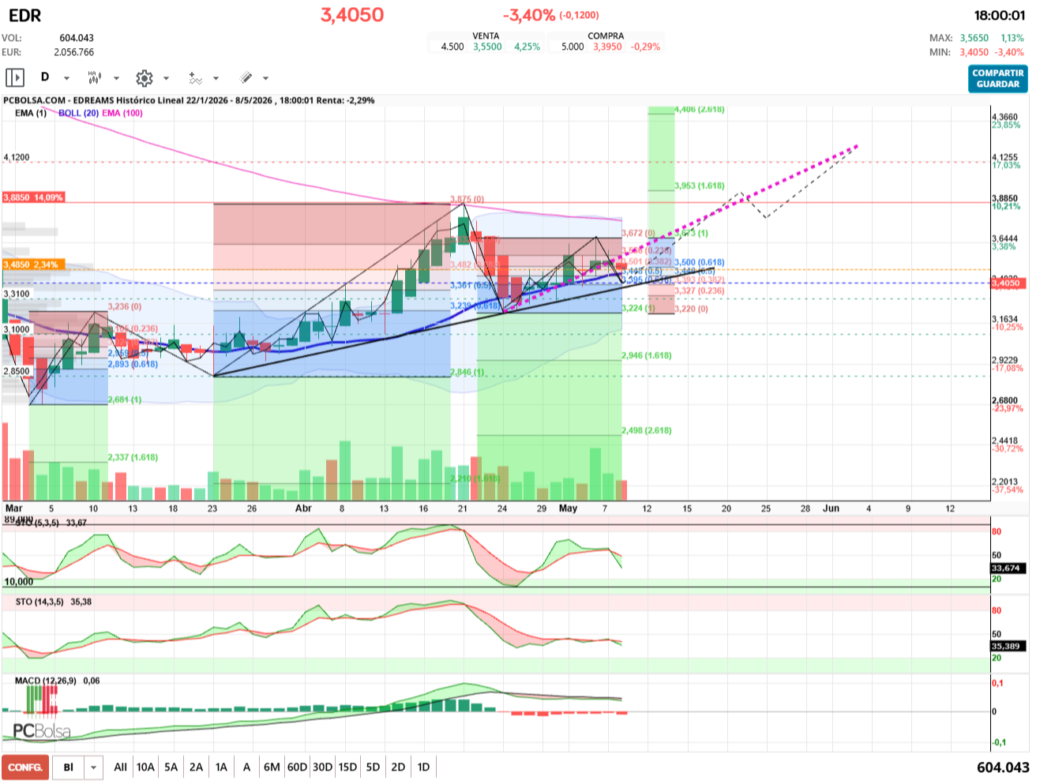This screenshot has width=1040, height=784.
Task: Select the 2D time range
Action: click(398, 767)
